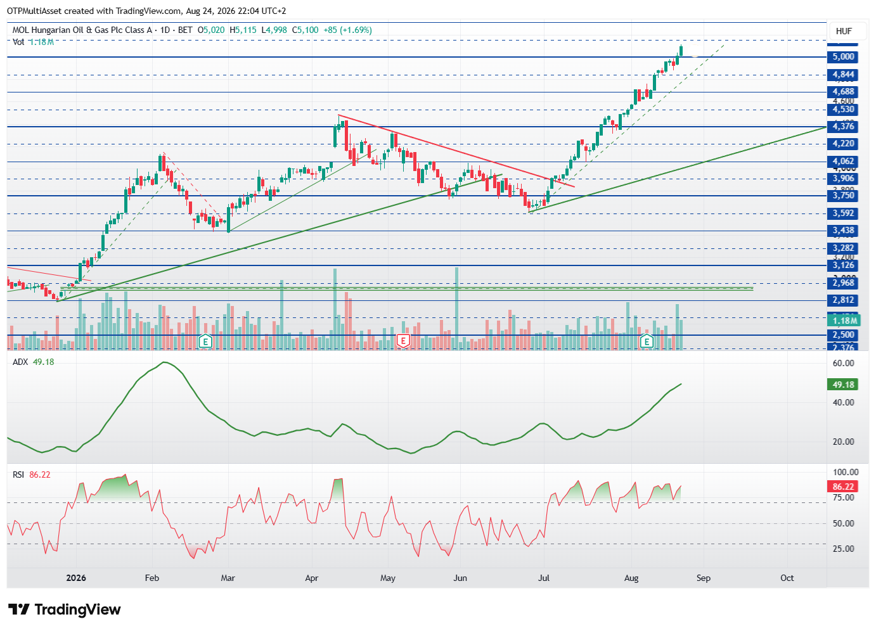Click the 60.00 ADX scale label
This screenshot has height=631, width=876.
843,363
